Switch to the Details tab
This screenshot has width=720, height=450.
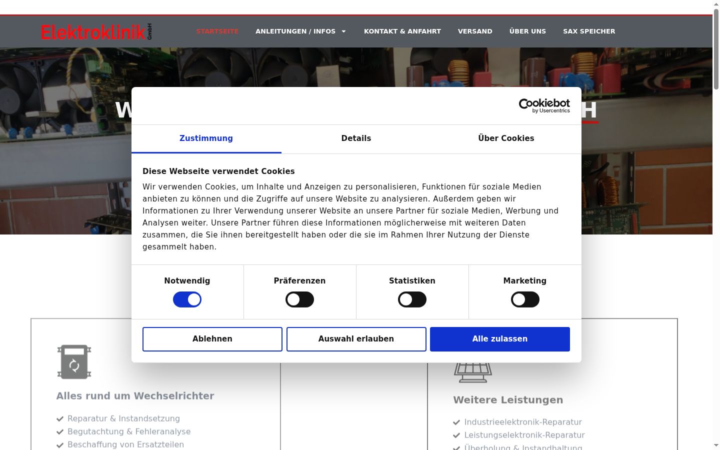pyautogui.click(x=356, y=138)
